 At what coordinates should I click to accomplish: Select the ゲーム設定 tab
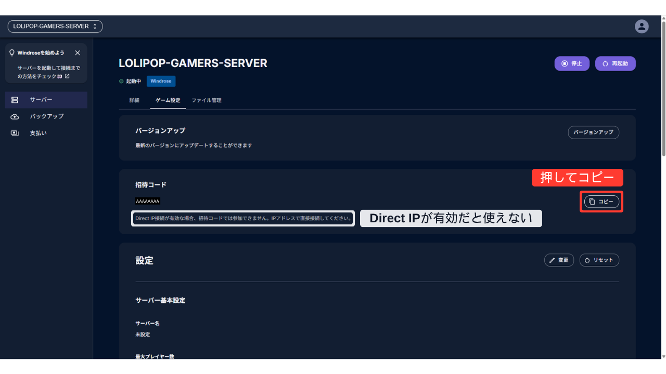pyautogui.click(x=168, y=100)
